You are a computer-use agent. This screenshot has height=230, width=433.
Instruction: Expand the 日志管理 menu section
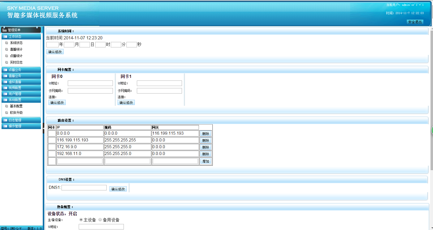tap(21, 120)
